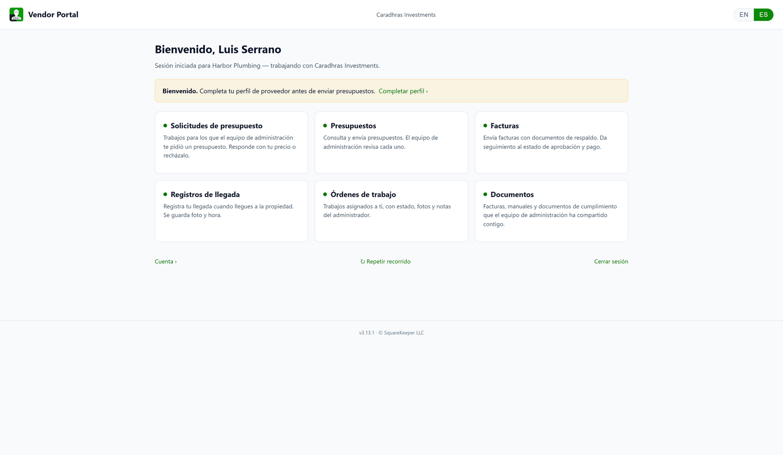Viewport: 783px width, 455px height.
Task: Select the ES language option
Action: 763,15
